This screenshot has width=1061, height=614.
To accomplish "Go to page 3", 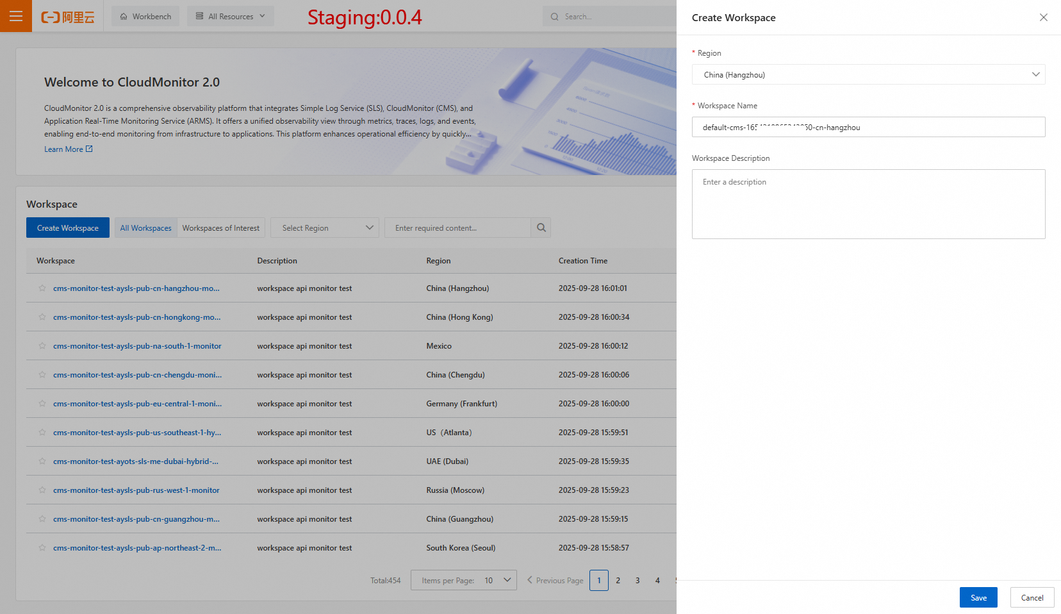I will tap(637, 580).
